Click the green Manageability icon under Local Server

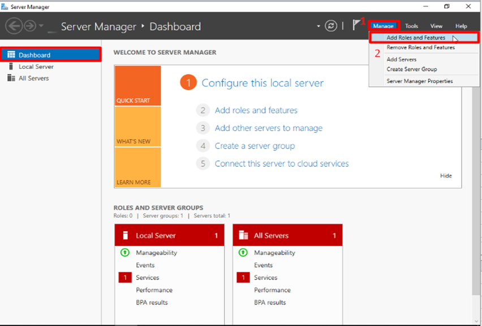point(125,253)
